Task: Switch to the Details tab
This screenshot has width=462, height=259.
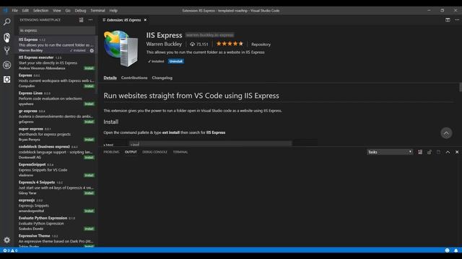Action: (110, 78)
